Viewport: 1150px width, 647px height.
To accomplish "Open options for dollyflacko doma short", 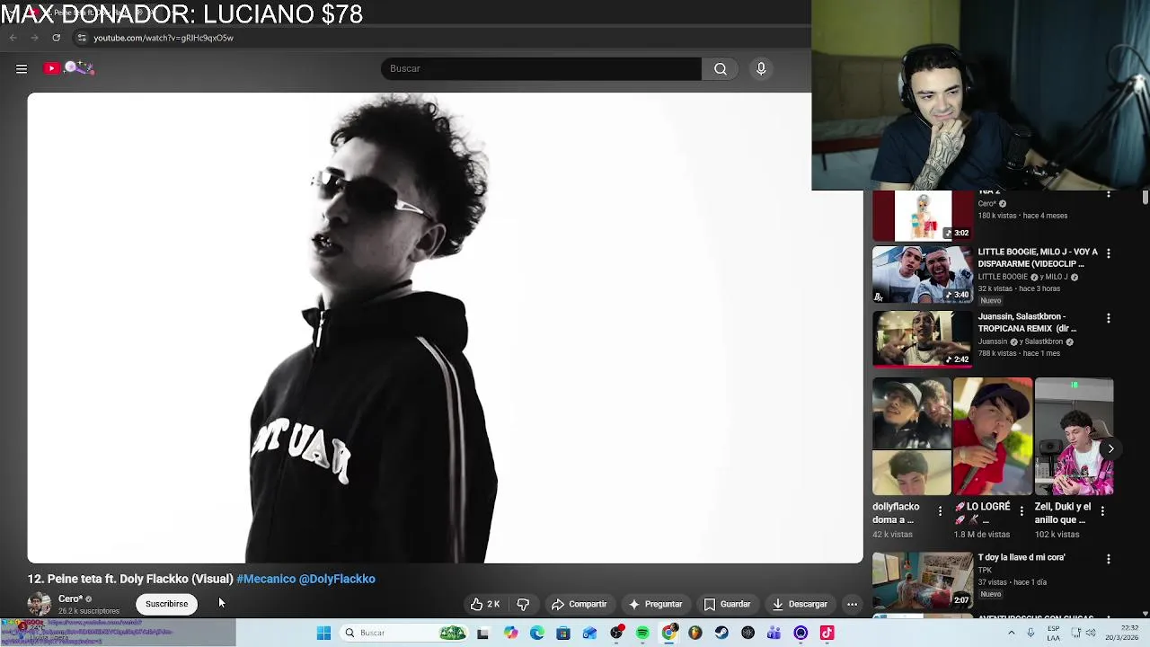I will [x=940, y=510].
